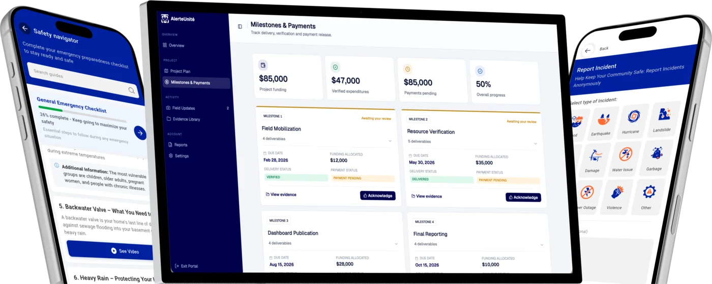Viewport: 712px width, 284px height.
Task: Tap the search magnifier icon in guides field
Action: 131,90
